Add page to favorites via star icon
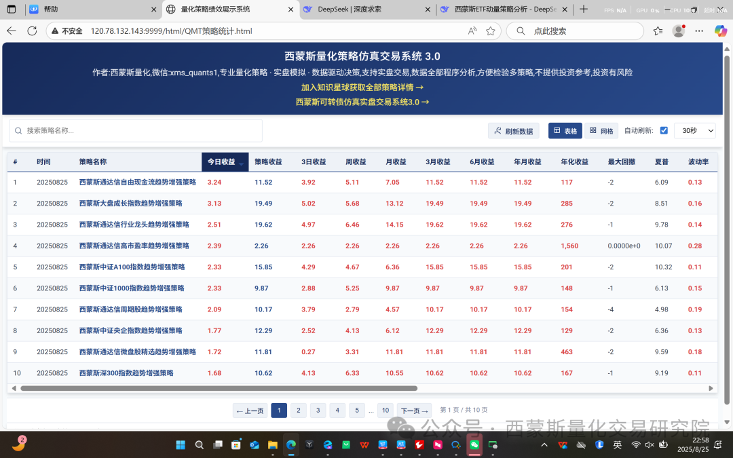The width and height of the screenshot is (733, 458). 491,31
